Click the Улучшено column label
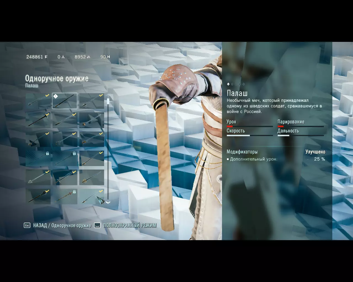353x282 pixels. [315, 152]
